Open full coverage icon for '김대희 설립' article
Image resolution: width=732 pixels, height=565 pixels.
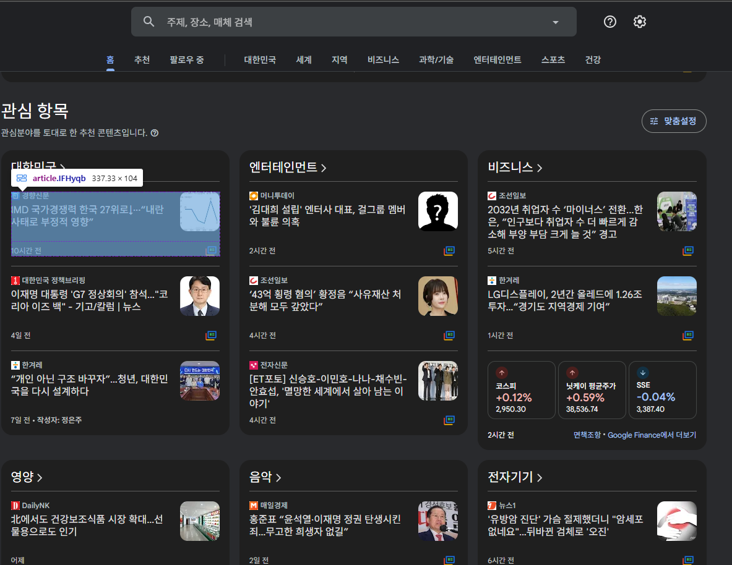click(449, 250)
